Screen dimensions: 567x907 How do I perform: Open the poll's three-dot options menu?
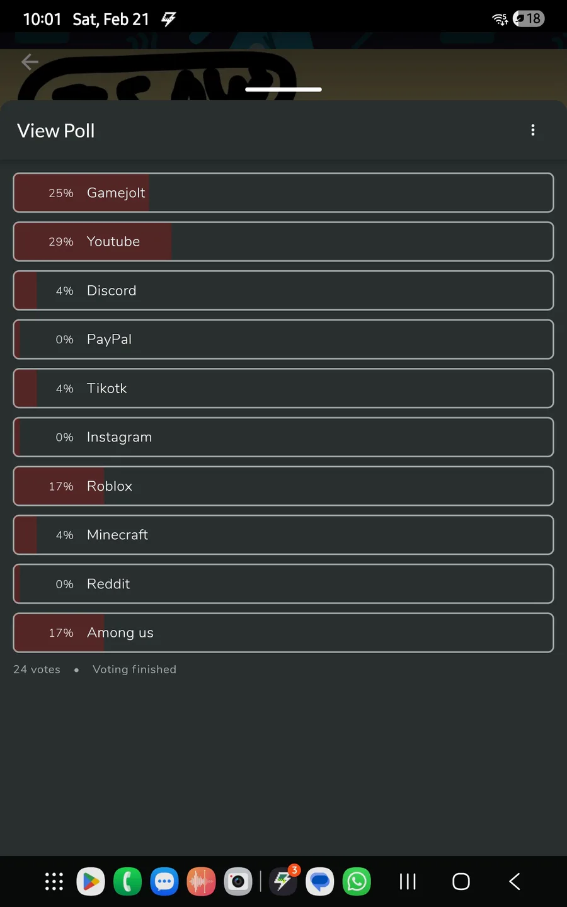click(x=533, y=130)
